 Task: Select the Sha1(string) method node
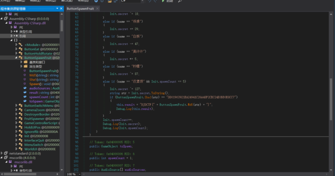click(x=44, y=80)
